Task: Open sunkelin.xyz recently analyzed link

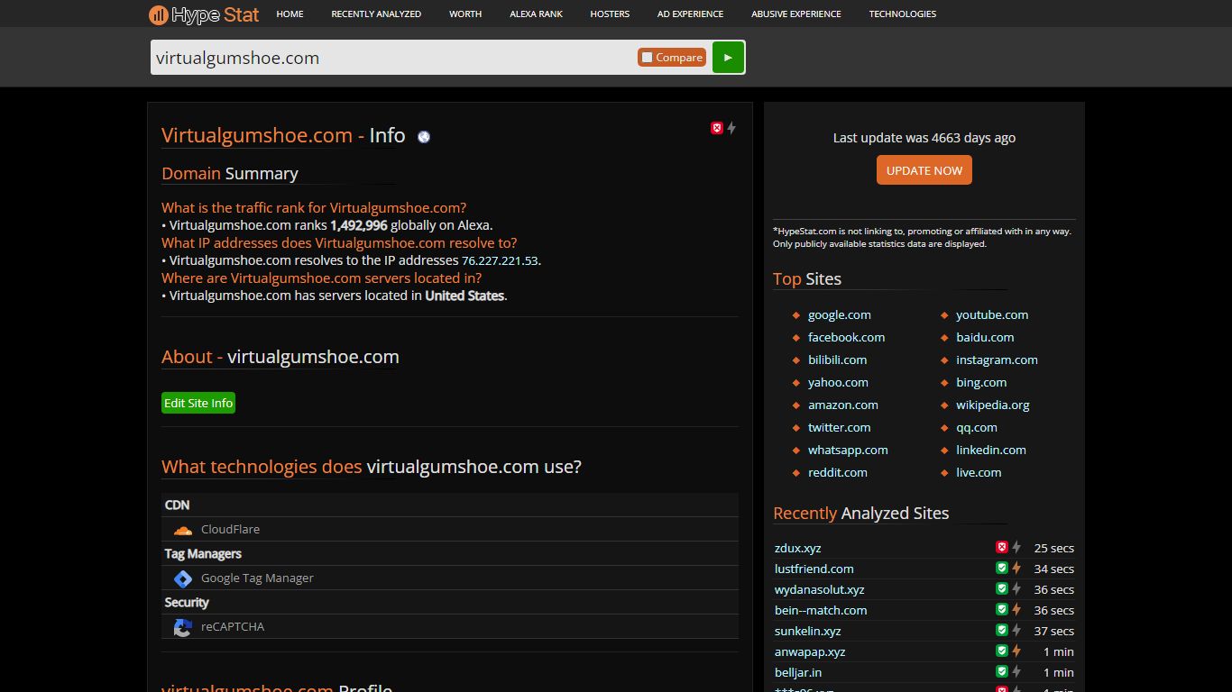Action: (807, 631)
